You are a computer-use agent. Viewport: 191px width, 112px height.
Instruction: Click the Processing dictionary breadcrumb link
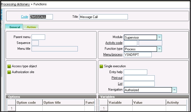pos(15,4)
